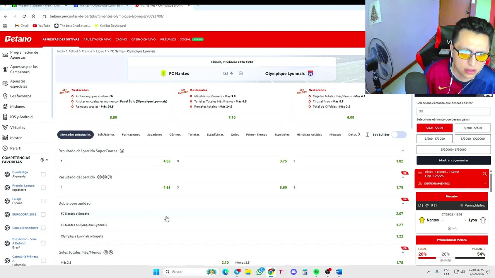495x278 pixels.
Task: Collapse Goles totales Más/Menos section
Action: pos(403,253)
